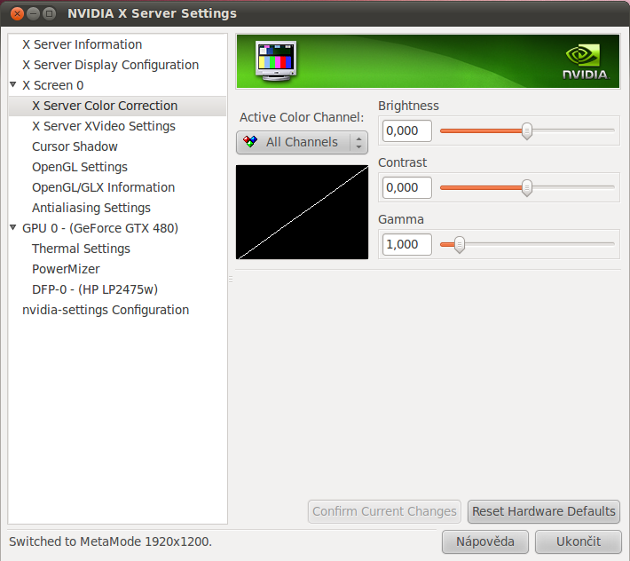Image resolution: width=630 pixels, height=561 pixels.
Task: Click the Active Color Channel label
Action: point(302,117)
